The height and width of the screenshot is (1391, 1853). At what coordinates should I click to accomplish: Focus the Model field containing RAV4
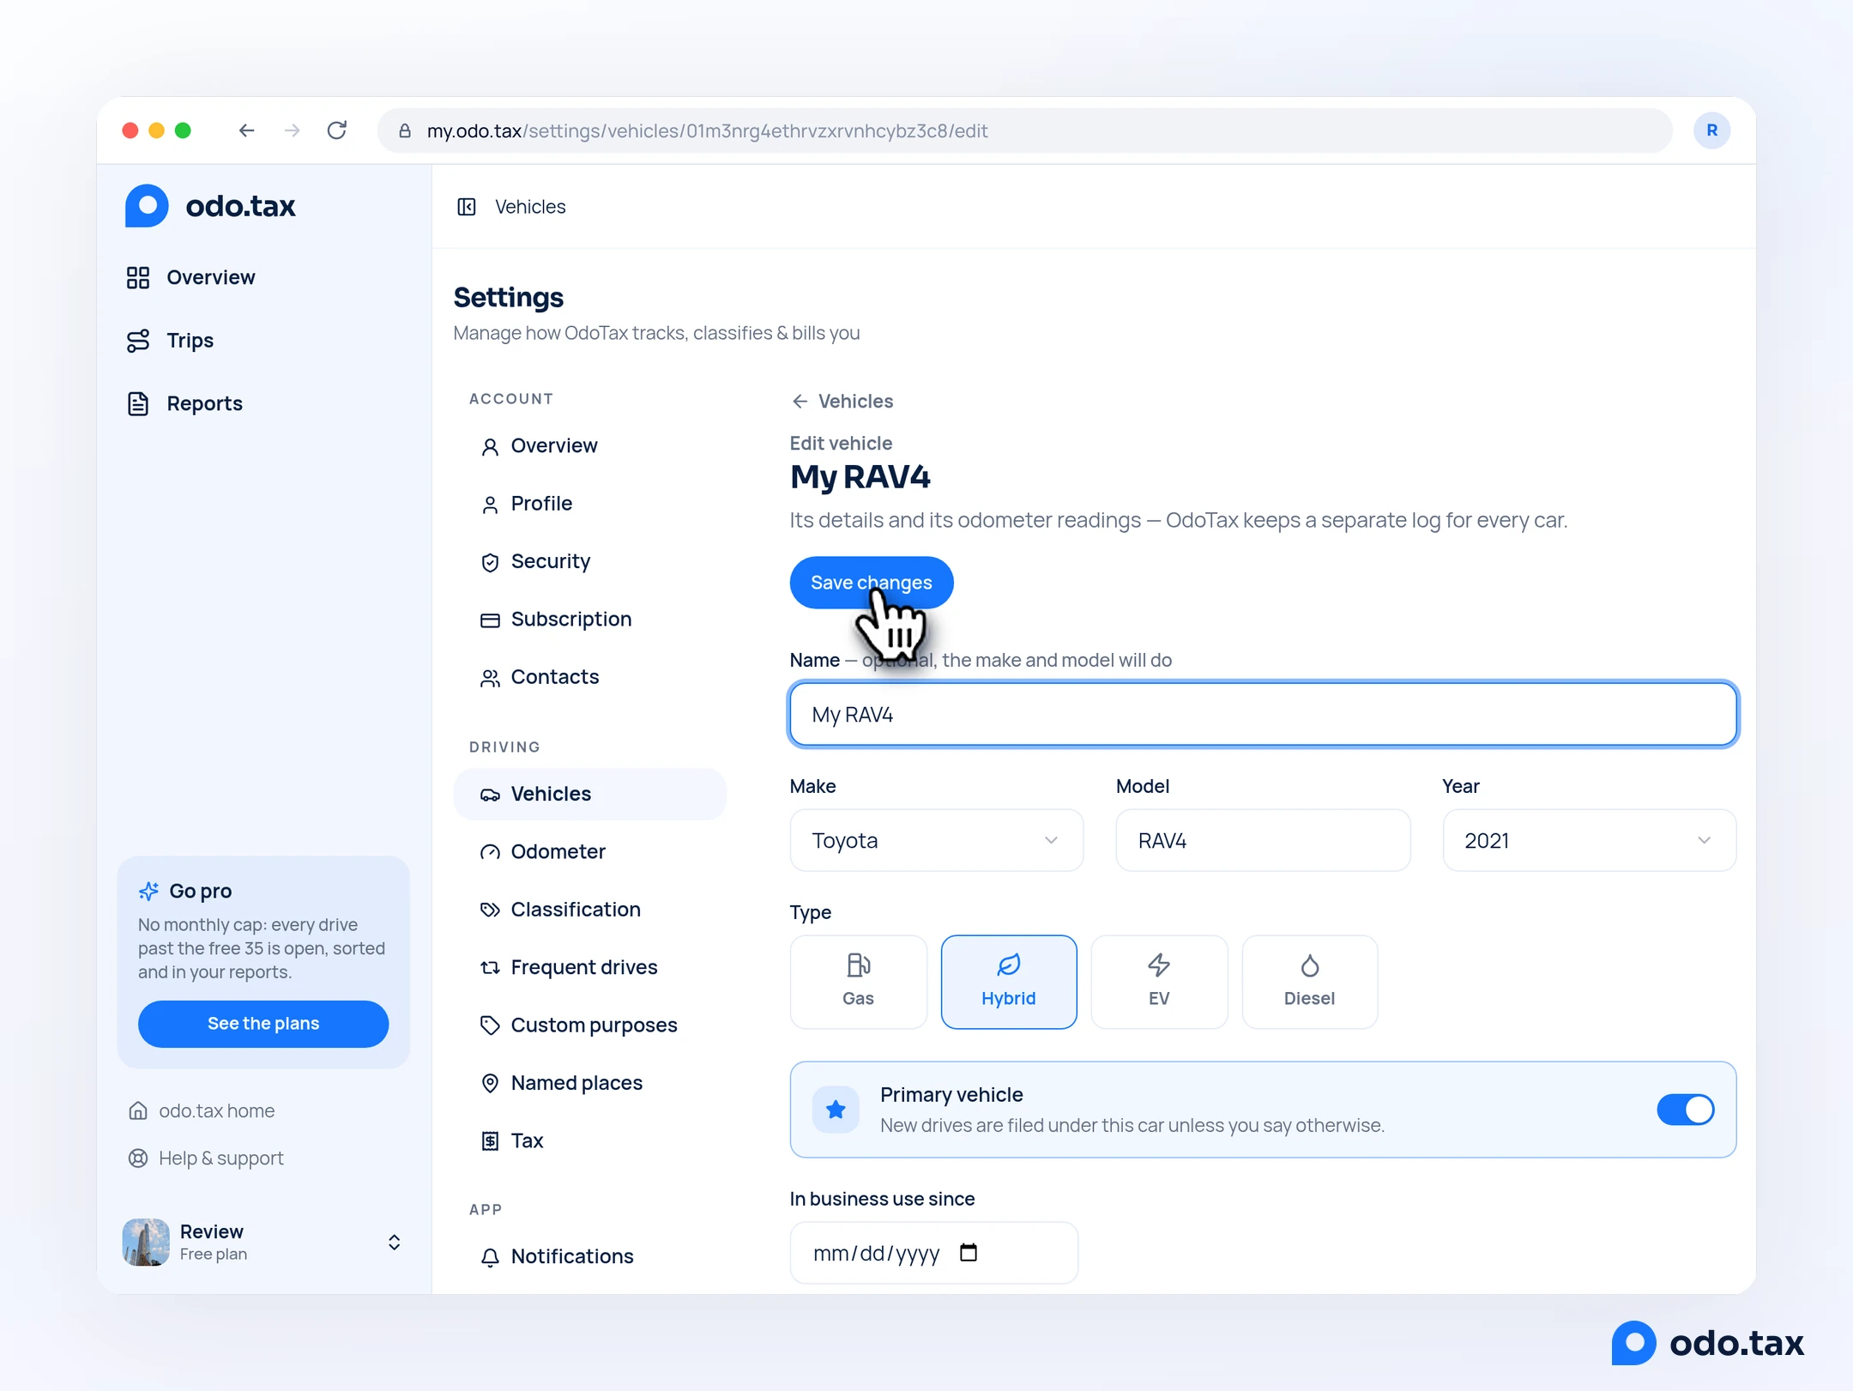click(1263, 841)
